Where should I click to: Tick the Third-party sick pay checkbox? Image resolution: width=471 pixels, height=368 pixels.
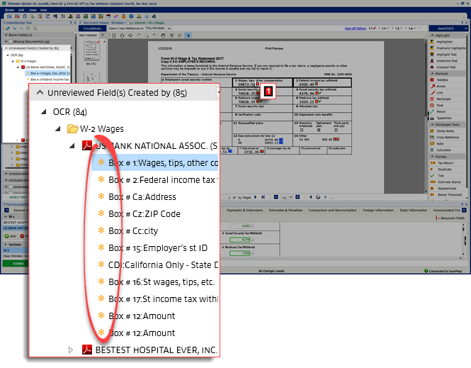(336, 130)
